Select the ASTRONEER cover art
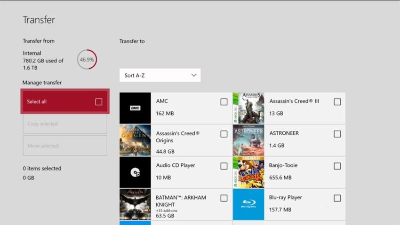The width and height of the screenshot is (400, 225). tap(248, 140)
